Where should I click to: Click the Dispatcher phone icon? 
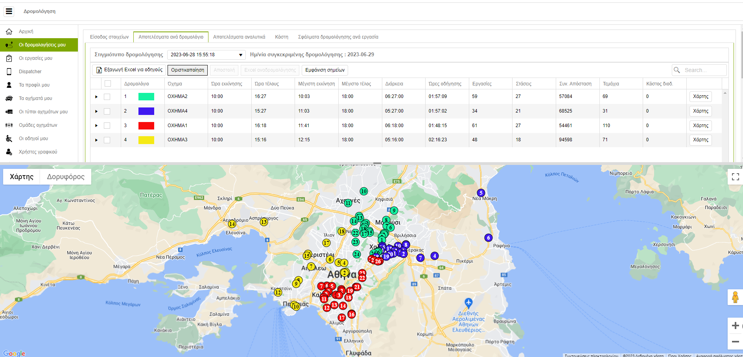coord(9,72)
